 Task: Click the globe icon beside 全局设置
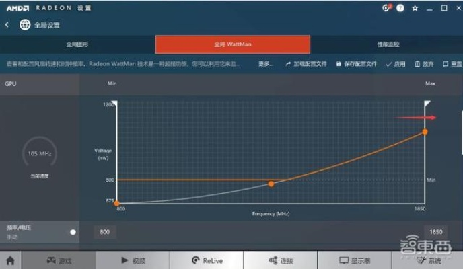click(25, 25)
